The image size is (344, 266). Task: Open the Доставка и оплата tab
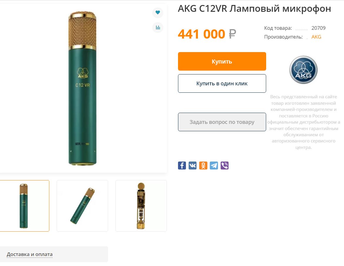[30, 254]
